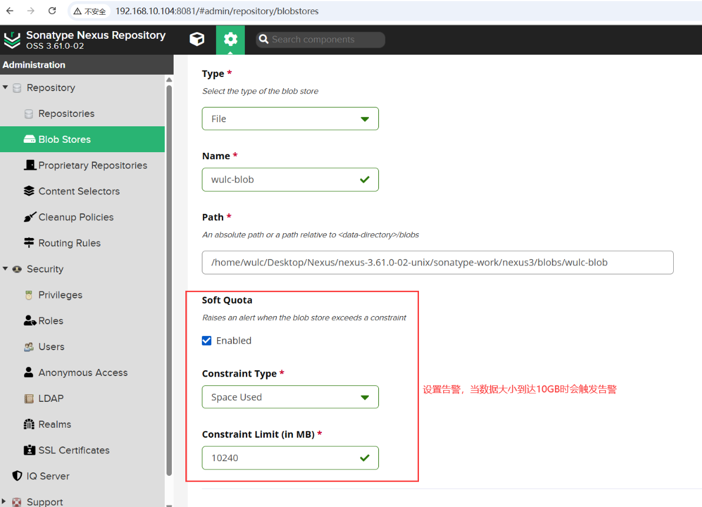Click Routing Rules signpost icon

(x=29, y=242)
